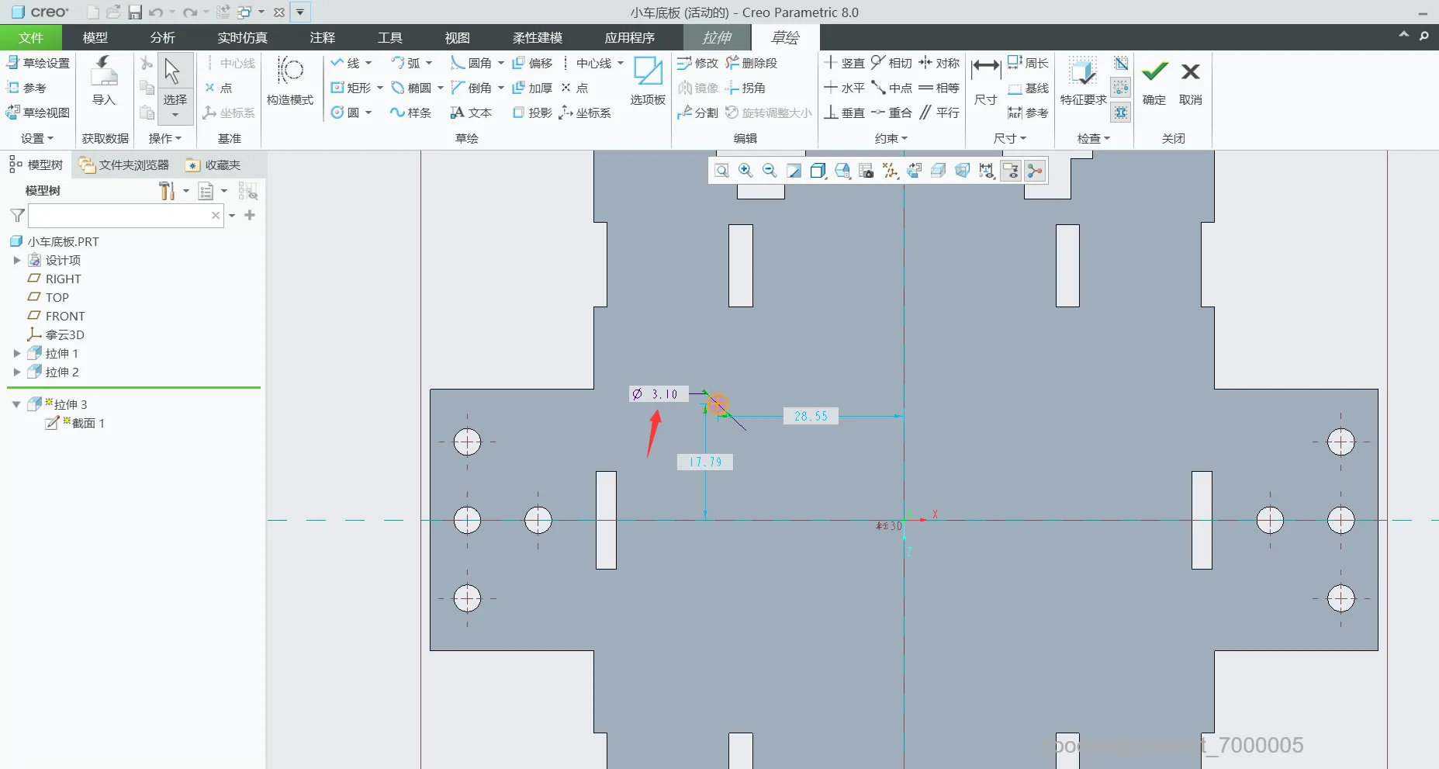Click the 草绘视图 sketch view button
Viewport: 1439px width, 769px height.
tap(38, 113)
